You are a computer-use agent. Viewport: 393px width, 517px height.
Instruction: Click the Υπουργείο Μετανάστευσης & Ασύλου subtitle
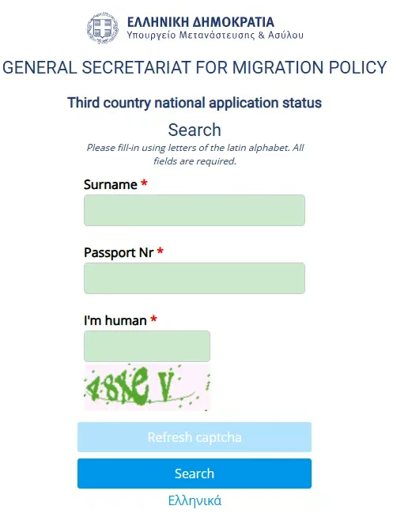click(x=215, y=36)
